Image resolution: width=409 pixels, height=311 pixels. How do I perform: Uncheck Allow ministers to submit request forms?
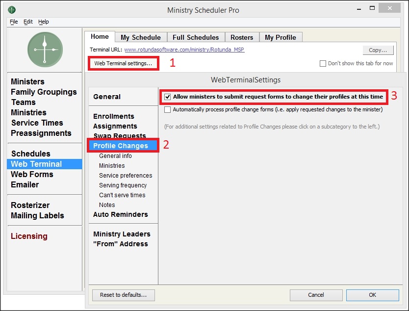pos(168,97)
